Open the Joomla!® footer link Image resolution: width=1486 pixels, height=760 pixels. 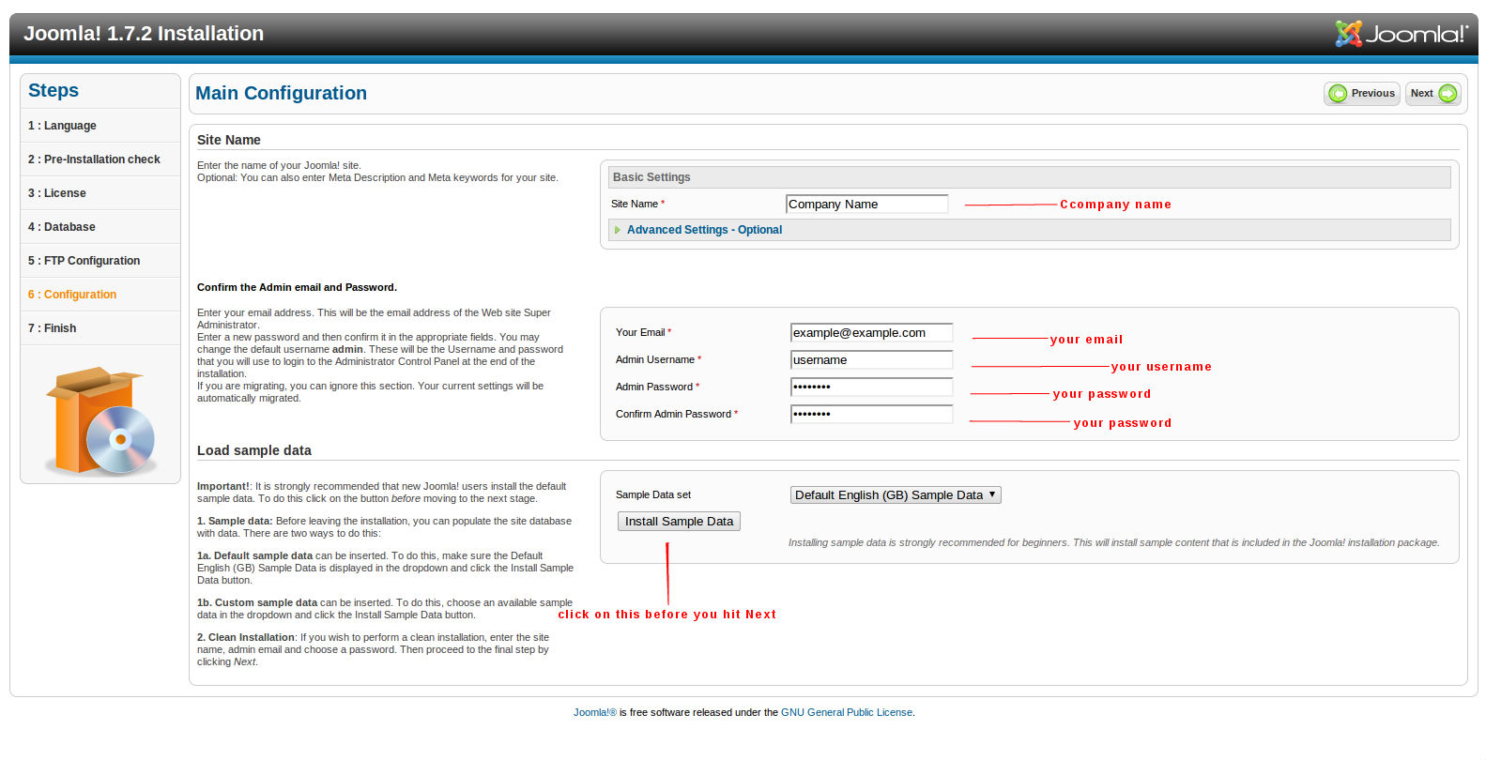click(595, 713)
